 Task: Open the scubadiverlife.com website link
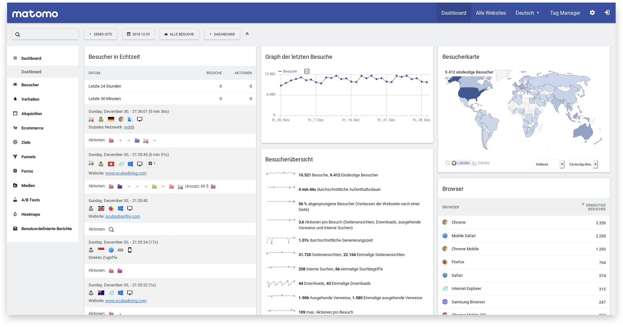pyautogui.click(x=123, y=216)
